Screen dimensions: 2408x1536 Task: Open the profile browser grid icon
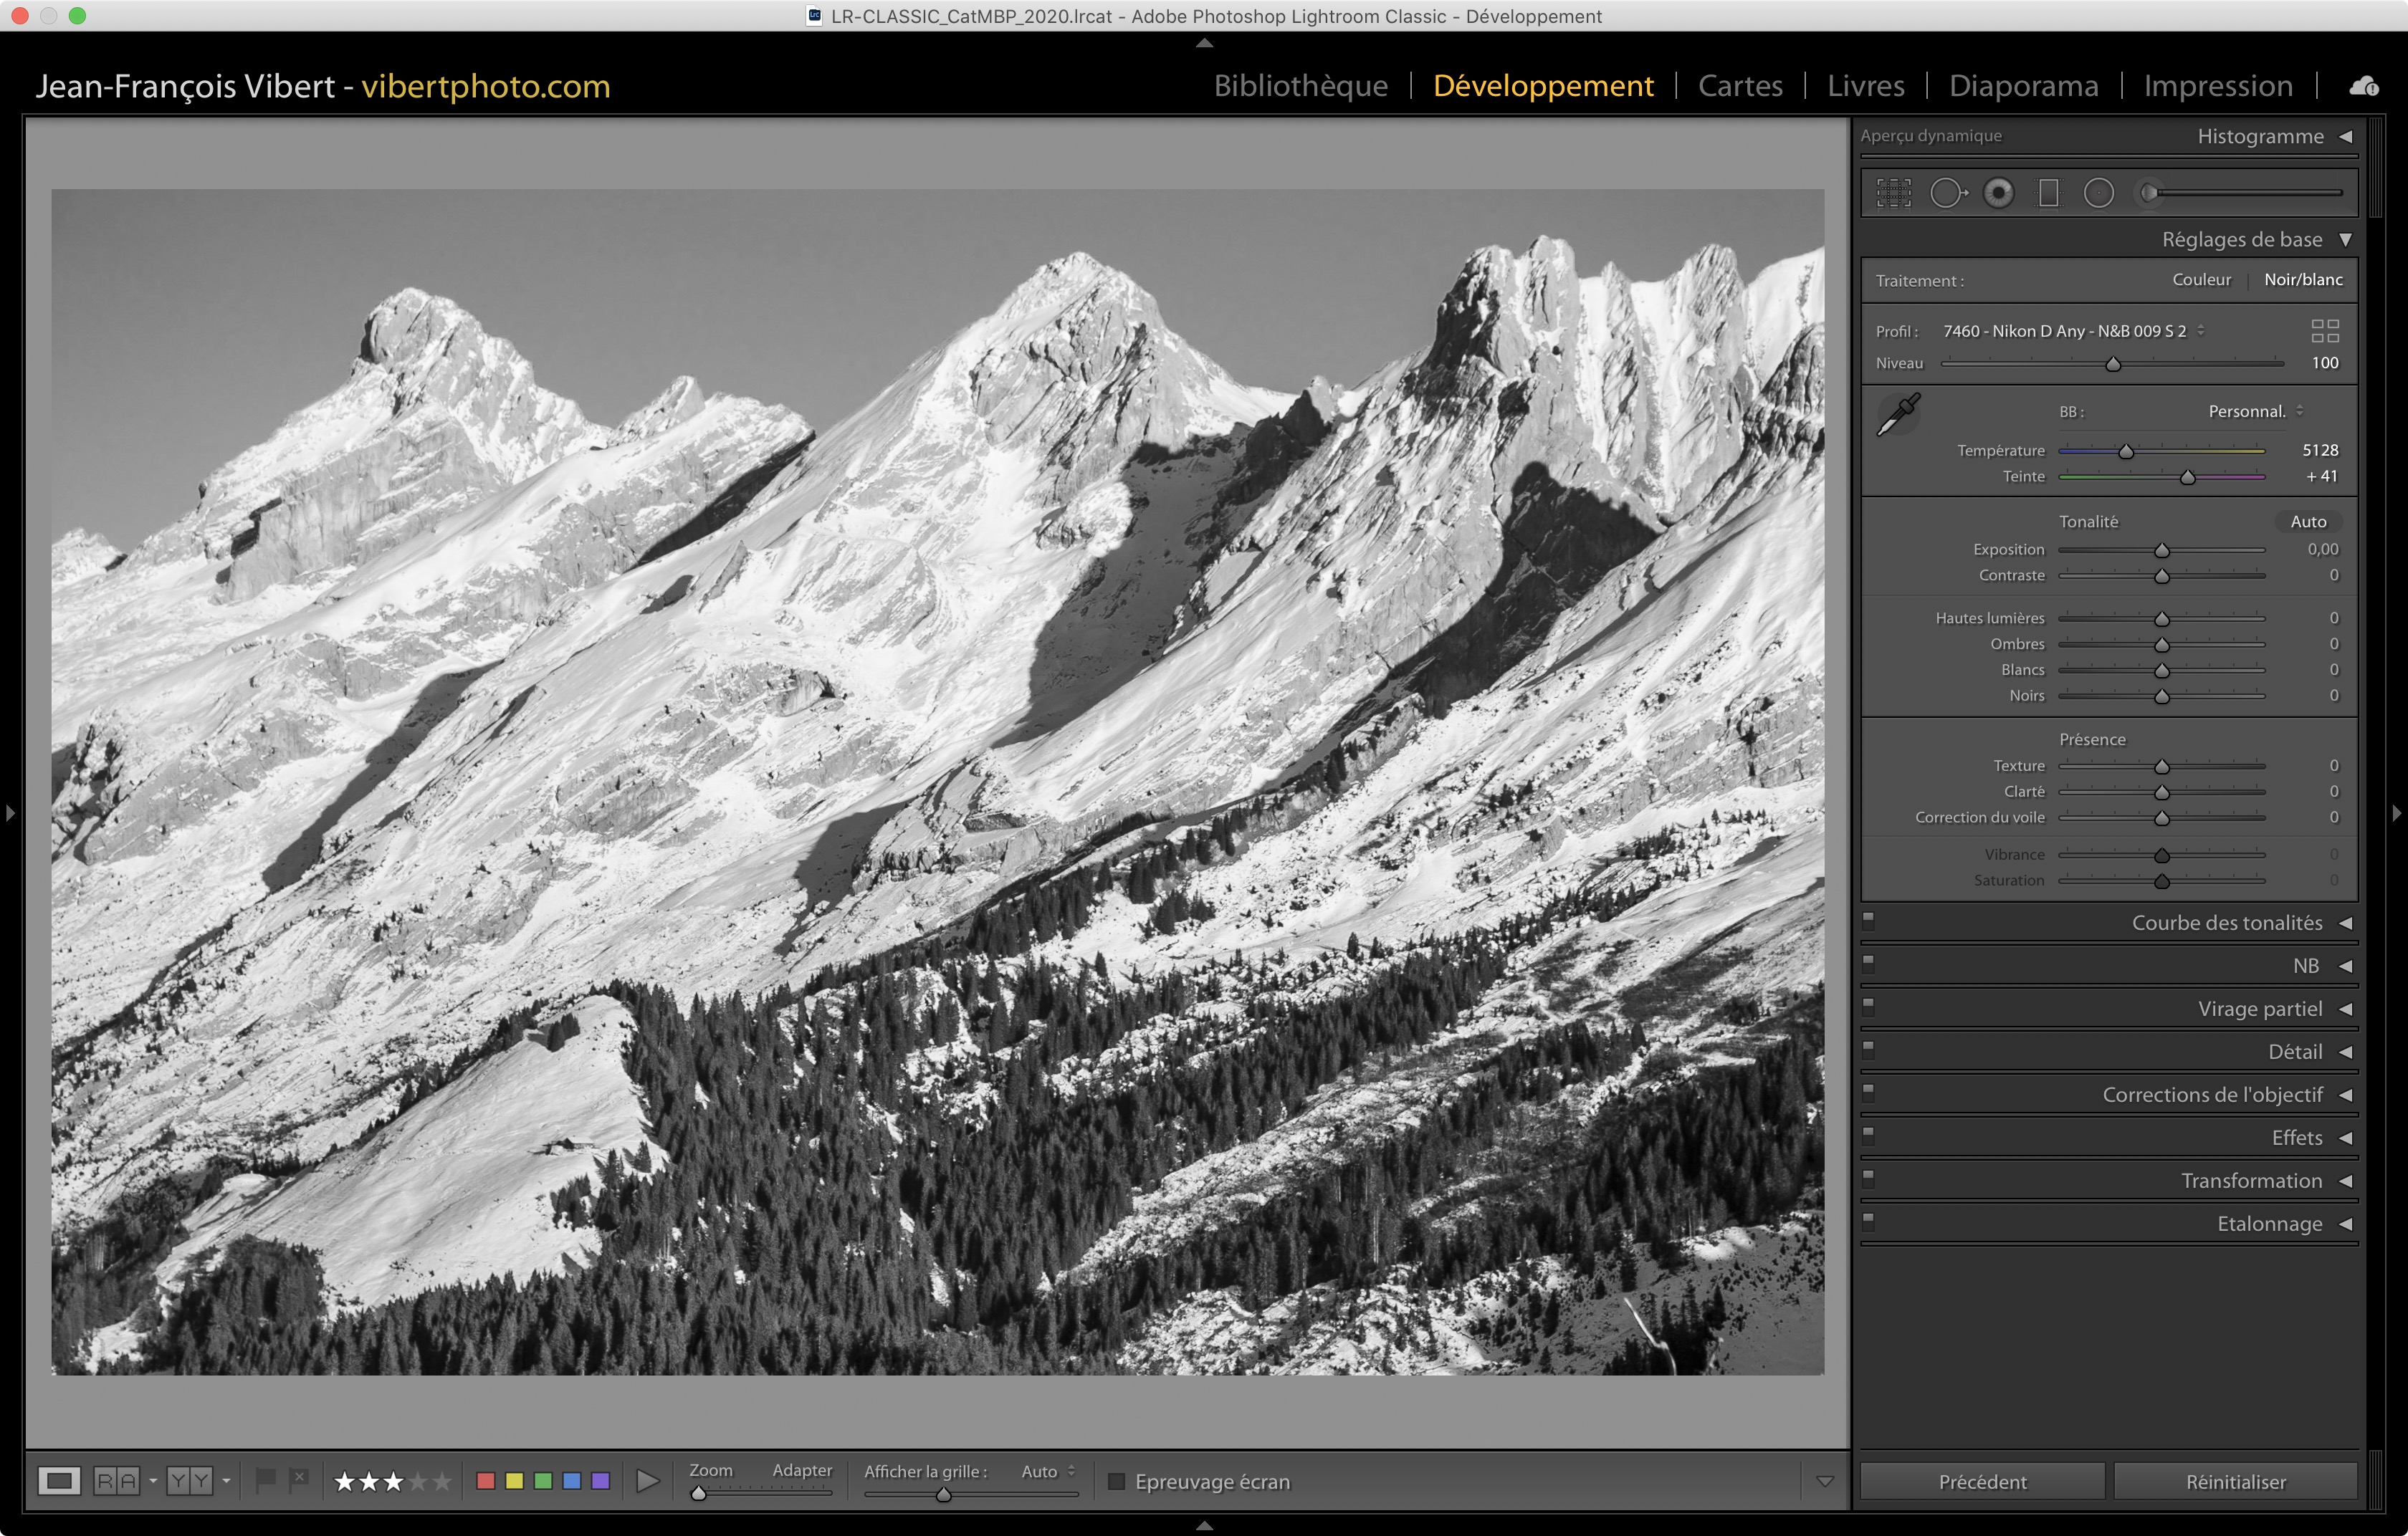pyautogui.click(x=2324, y=331)
